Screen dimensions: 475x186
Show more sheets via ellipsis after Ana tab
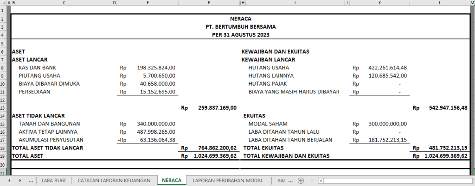pos(290,181)
